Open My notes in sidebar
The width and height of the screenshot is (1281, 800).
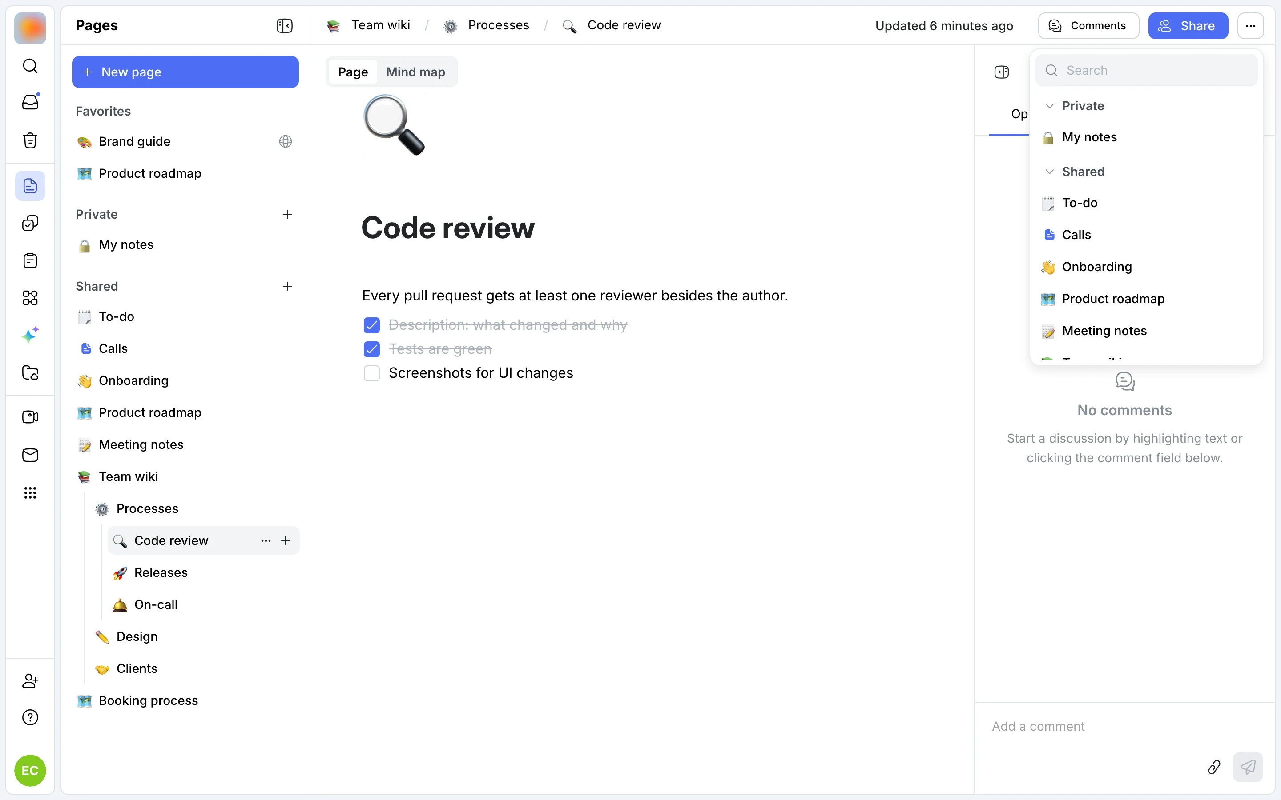click(185, 244)
